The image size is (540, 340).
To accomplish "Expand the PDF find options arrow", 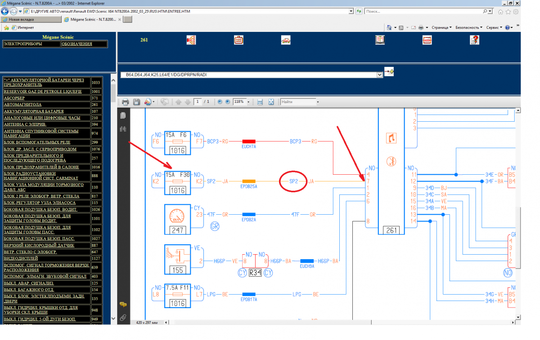I will 318,102.
